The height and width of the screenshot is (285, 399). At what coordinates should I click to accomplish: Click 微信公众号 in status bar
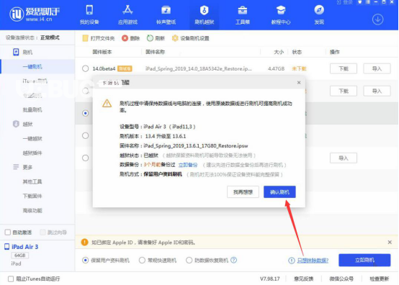pos(341,279)
